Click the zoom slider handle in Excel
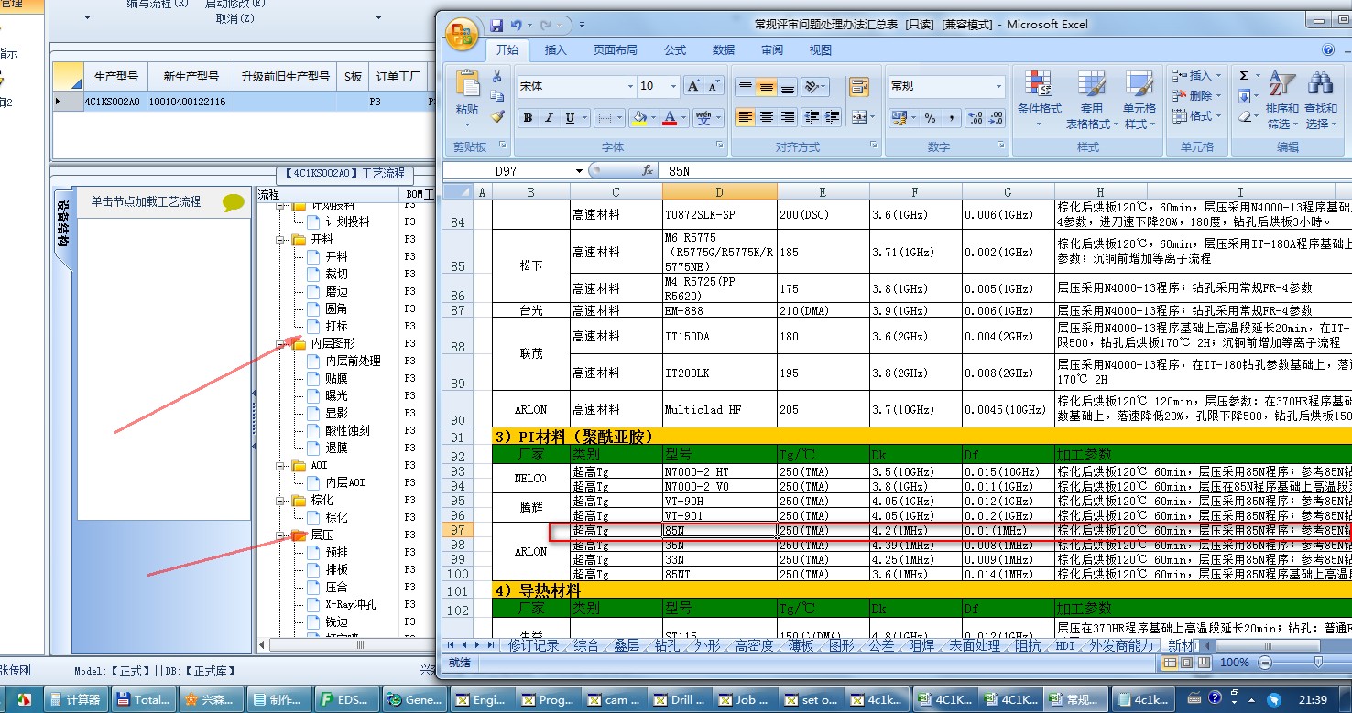1352x713 pixels. pyautogui.click(x=1318, y=662)
